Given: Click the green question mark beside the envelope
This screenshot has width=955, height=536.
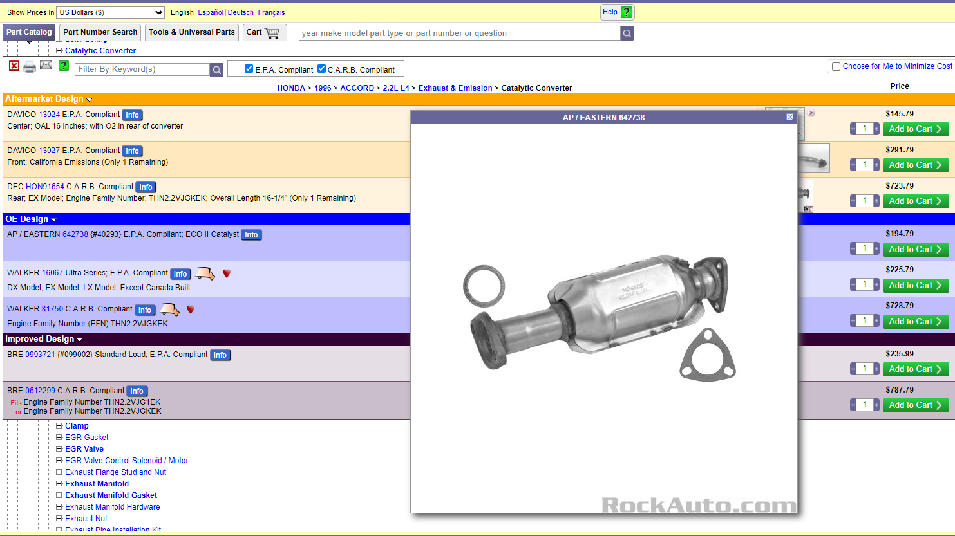Looking at the screenshot, I should click(x=63, y=66).
